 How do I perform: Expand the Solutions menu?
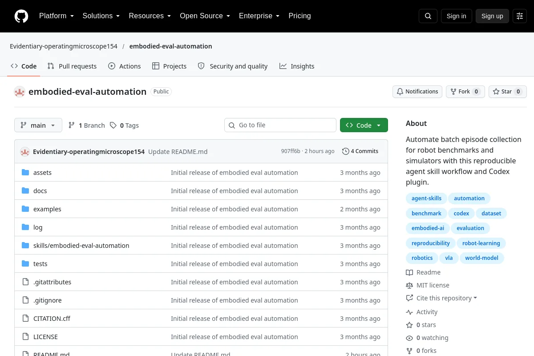point(101,16)
